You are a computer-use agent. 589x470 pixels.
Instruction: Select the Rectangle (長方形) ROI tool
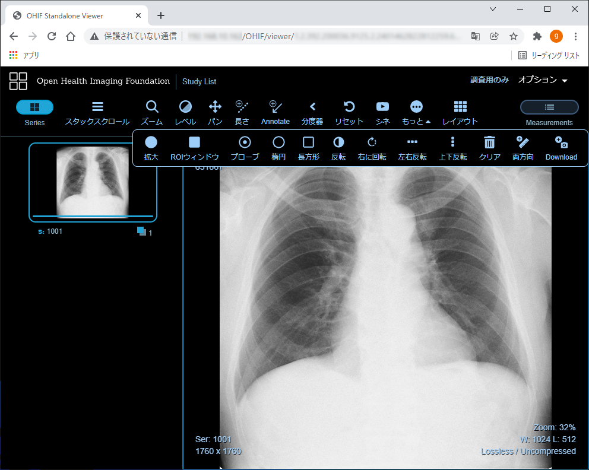pyautogui.click(x=308, y=148)
